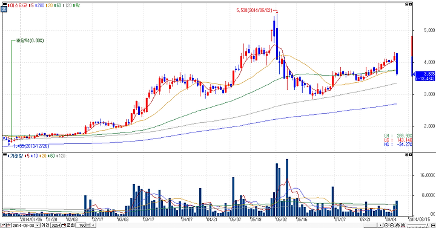Screen dimensions: 436x228
Task: Click the 1,495(2013/12/26) low price label
Action: pyautogui.click(x=31, y=146)
